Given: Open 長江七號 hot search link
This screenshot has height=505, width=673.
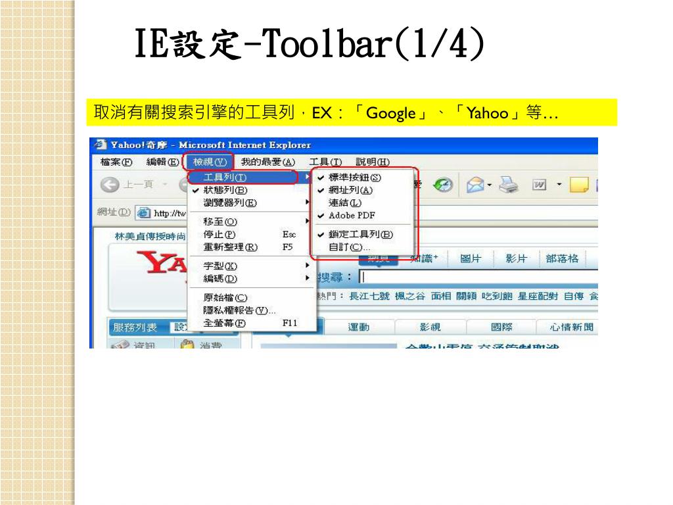Looking at the screenshot, I should pyautogui.click(x=369, y=297).
